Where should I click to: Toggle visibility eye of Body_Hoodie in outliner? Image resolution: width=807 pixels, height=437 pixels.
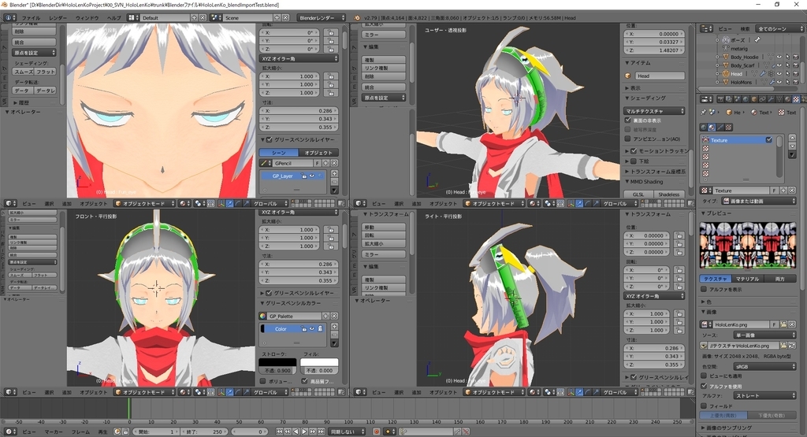point(779,57)
